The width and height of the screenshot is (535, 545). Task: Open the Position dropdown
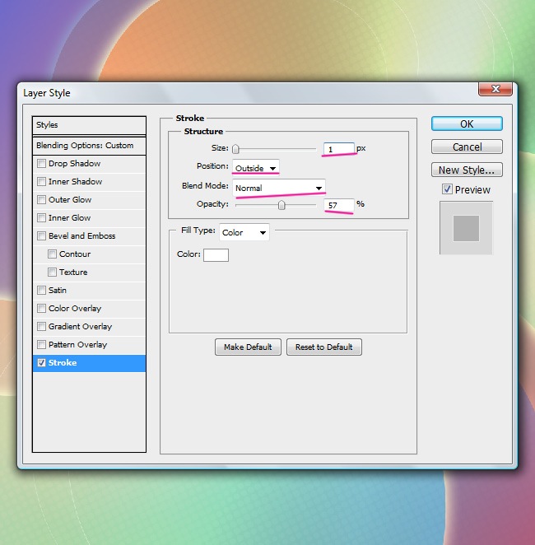coord(255,168)
